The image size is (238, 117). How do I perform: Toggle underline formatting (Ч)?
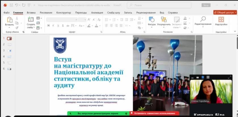(x=58, y=26)
